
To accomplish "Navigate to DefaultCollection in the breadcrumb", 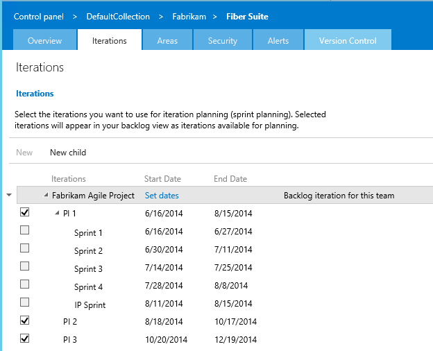I will pyautogui.click(x=118, y=17).
